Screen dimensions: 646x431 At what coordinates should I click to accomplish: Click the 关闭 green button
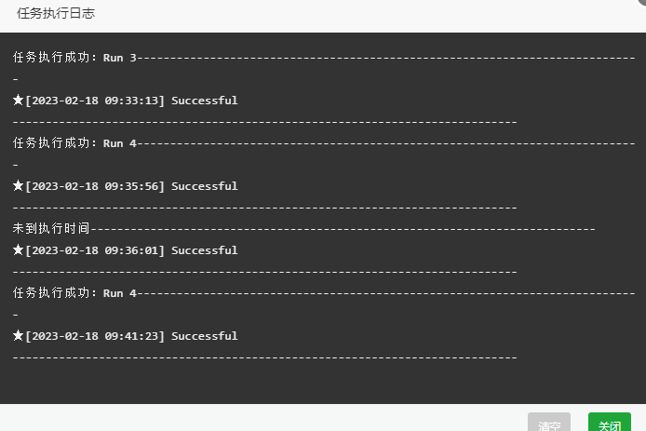[x=610, y=423]
